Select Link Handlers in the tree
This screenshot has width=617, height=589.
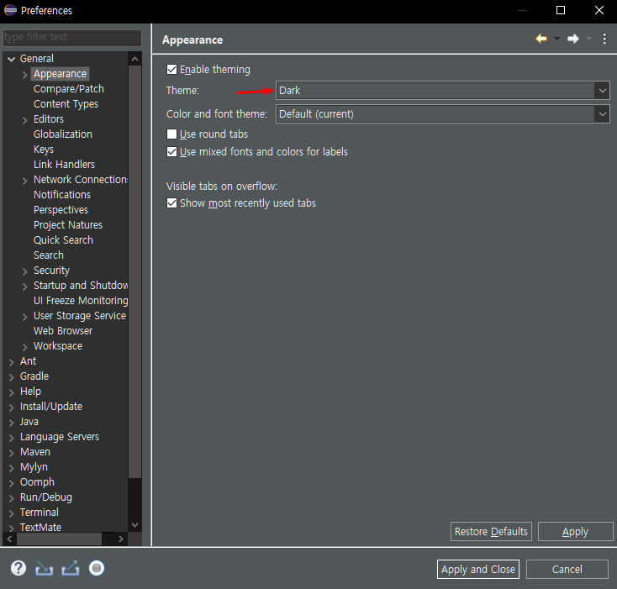pos(64,165)
